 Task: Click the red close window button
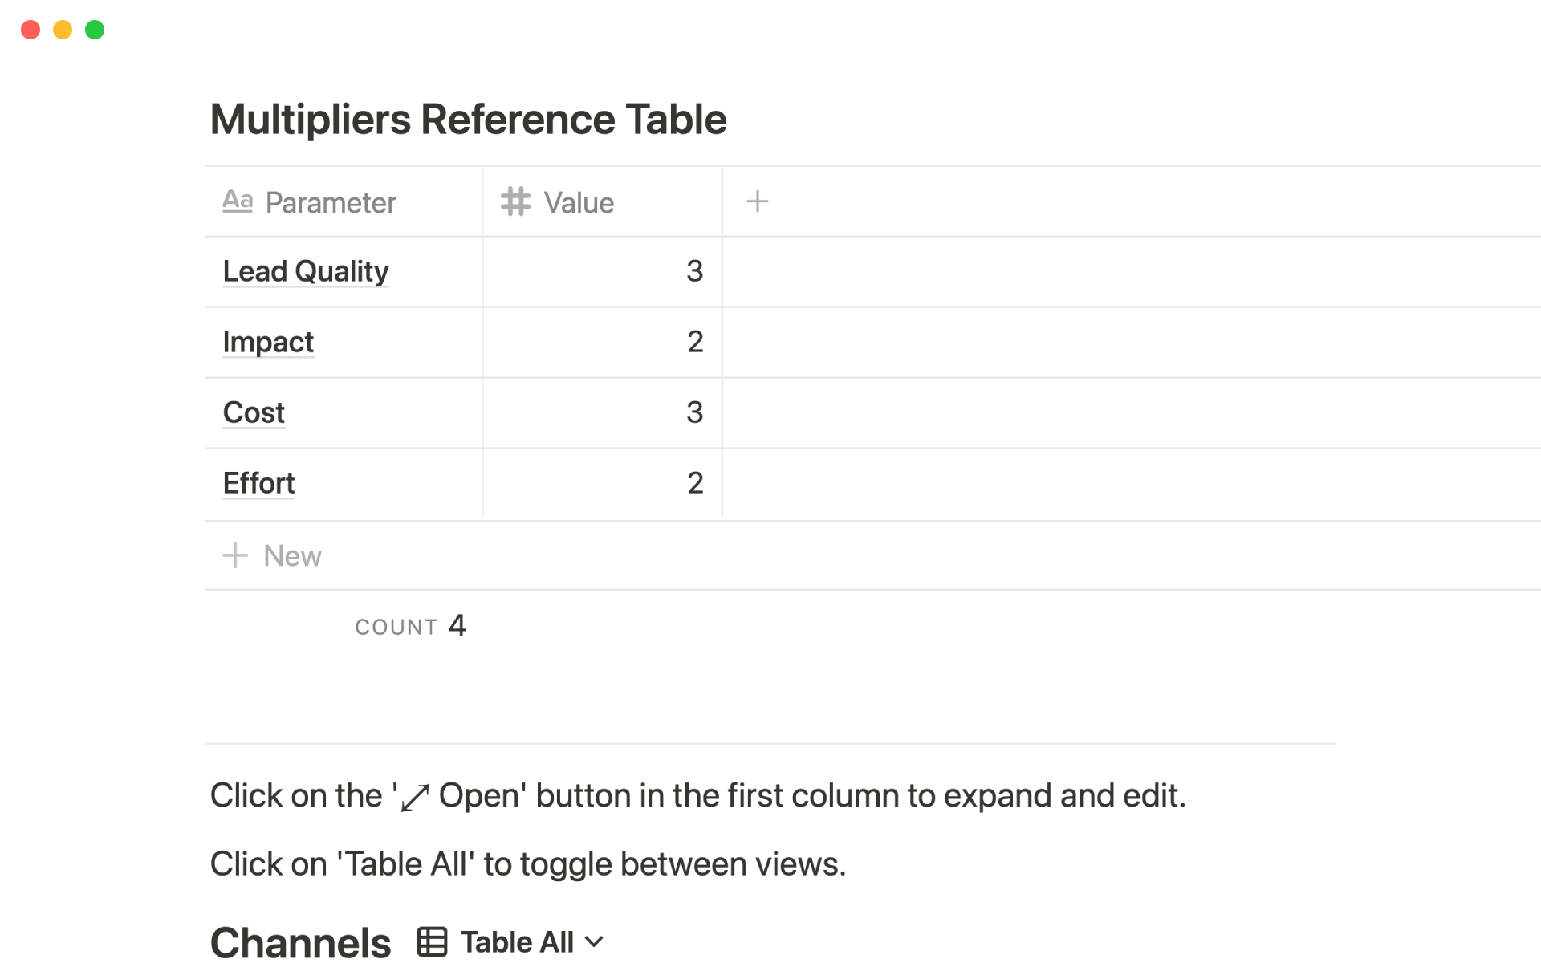pyautogui.click(x=30, y=30)
